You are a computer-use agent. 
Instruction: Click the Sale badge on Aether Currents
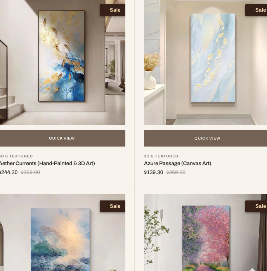(x=113, y=10)
